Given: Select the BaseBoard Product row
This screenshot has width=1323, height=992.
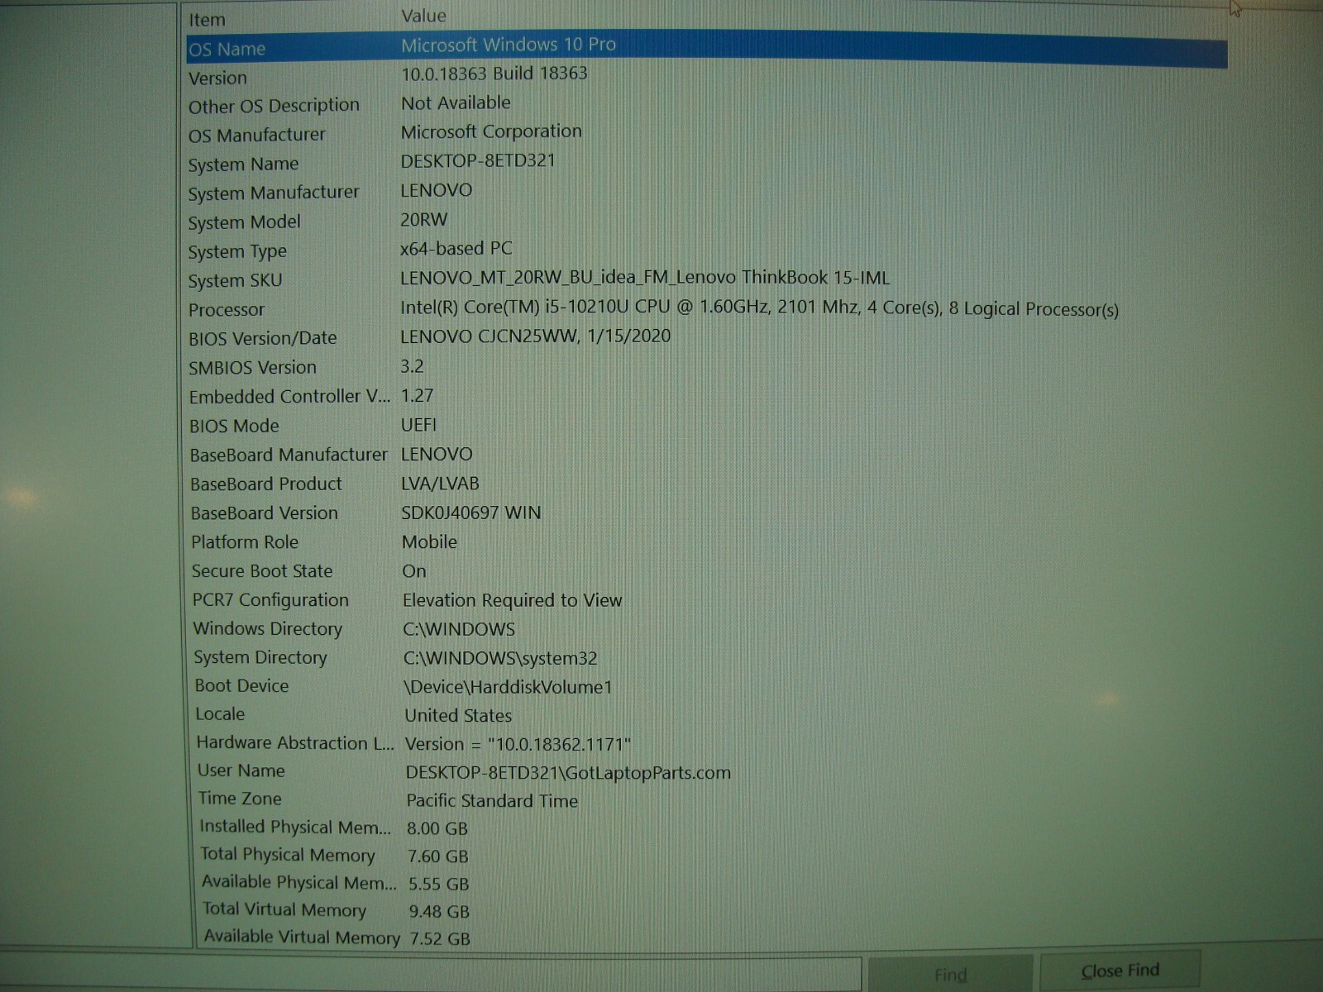Looking at the screenshot, I should pyautogui.click(x=707, y=484).
